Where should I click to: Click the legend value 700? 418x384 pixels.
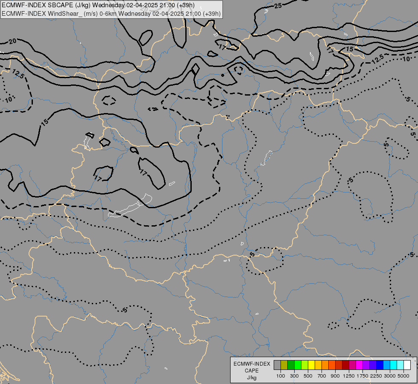point(322,376)
